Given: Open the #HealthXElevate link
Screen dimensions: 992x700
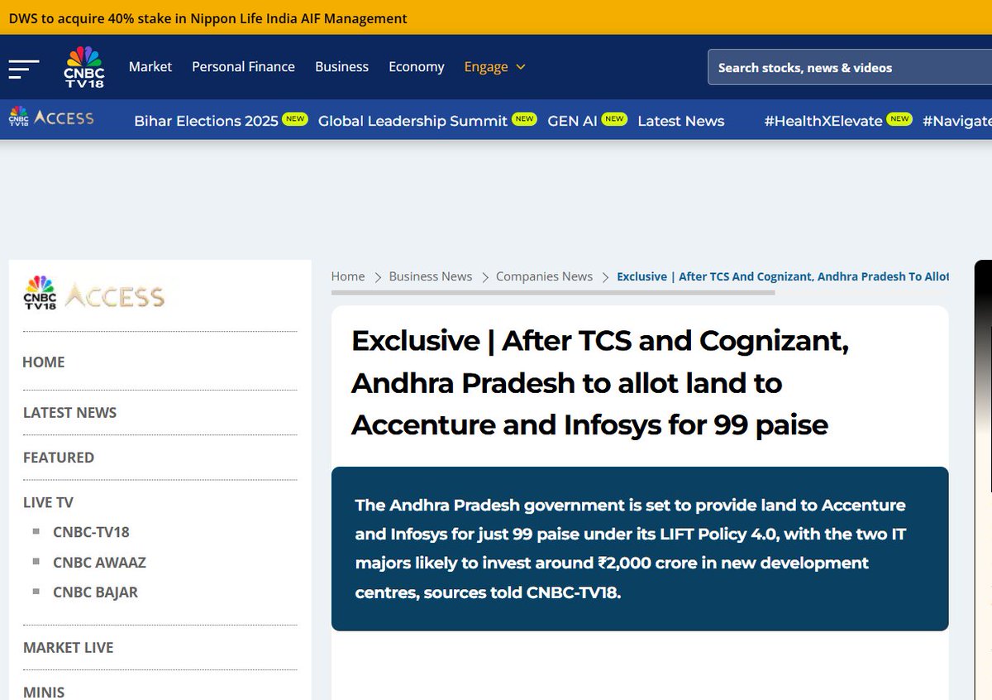Looking at the screenshot, I should coord(823,121).
